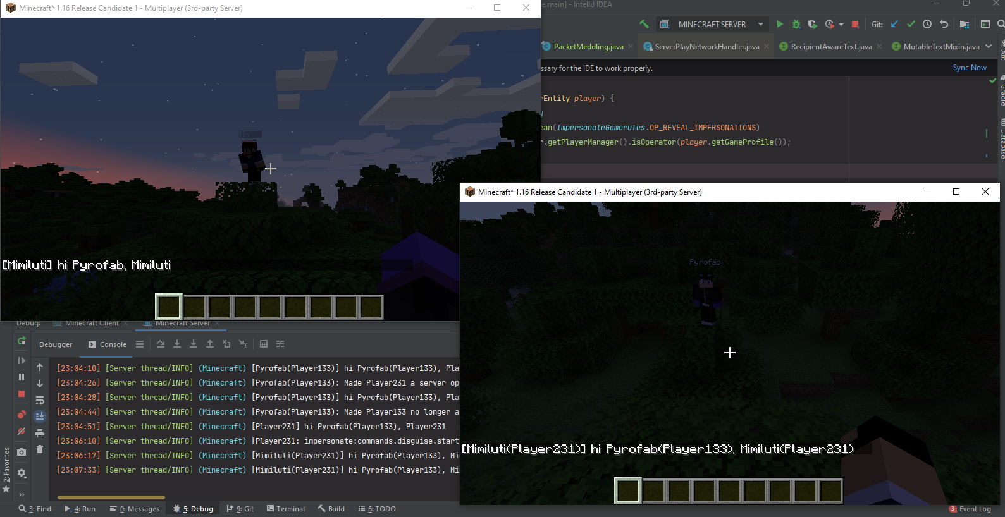Click the Sync Now link

click(969, 68)
